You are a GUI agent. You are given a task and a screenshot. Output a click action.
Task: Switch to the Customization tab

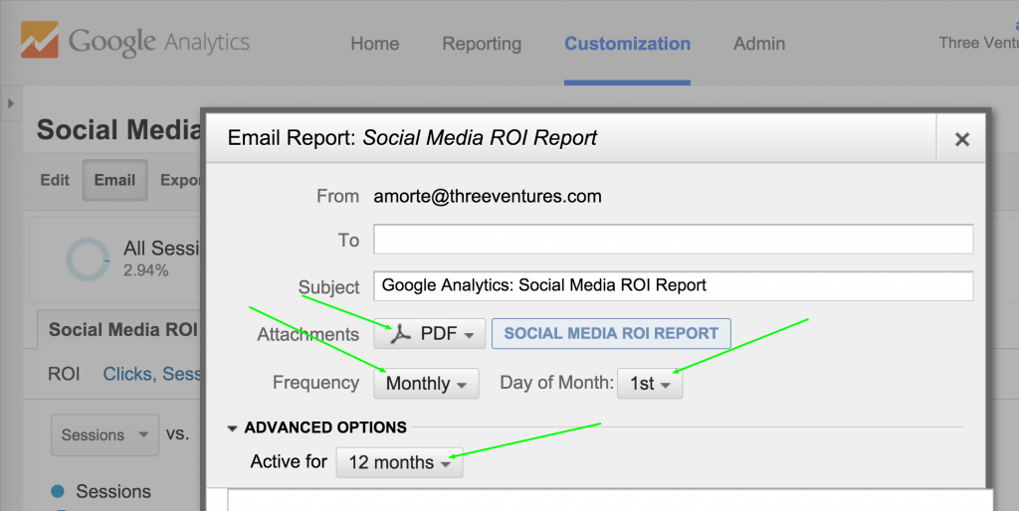pyautogui.click(x=627, y=44)
